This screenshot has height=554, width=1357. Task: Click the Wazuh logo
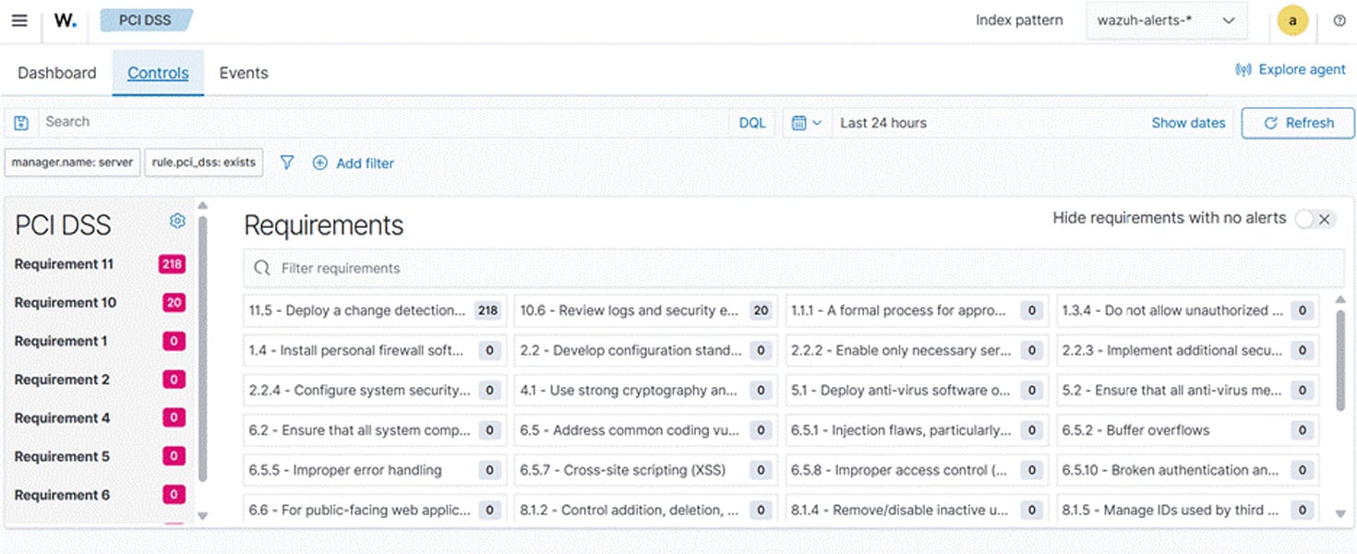65,19
